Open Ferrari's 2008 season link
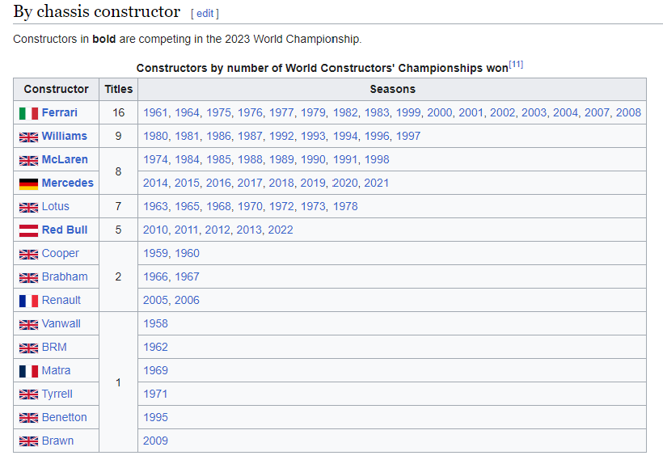 (x=628, y=113)
